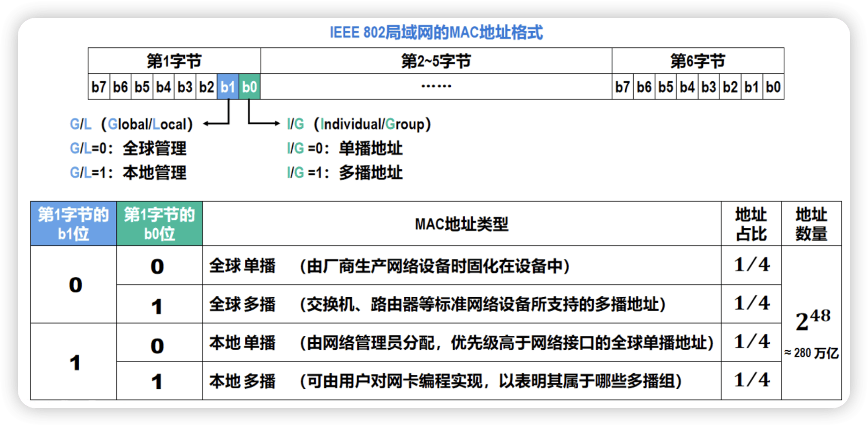Click the I/G (Individual/Group) label
868x426 pixels.
coord(359,124)
